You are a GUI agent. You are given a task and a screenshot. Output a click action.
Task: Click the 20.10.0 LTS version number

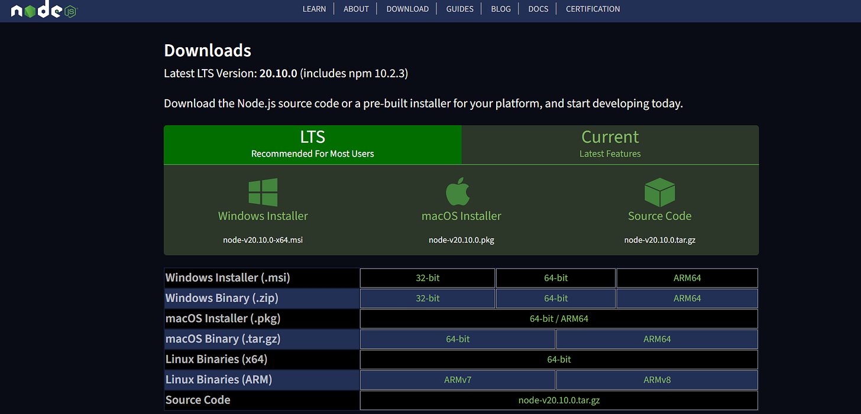(x=278, y=74)
